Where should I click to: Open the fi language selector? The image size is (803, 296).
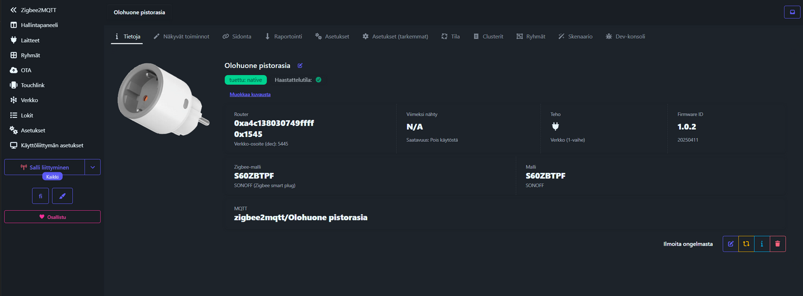(x=41, y=196)
